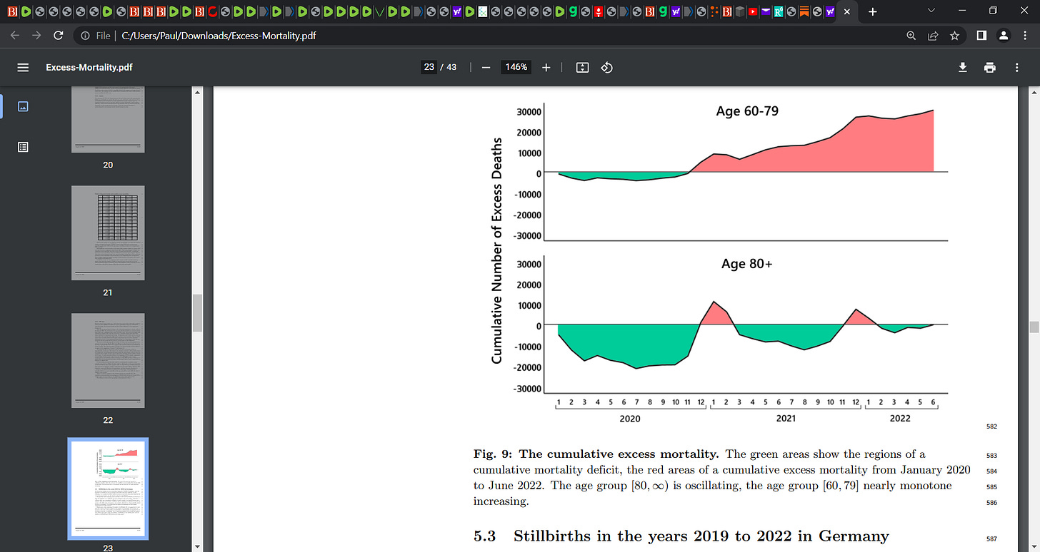
Task: Click the "Age 80+" chart label
Action: 747,264
